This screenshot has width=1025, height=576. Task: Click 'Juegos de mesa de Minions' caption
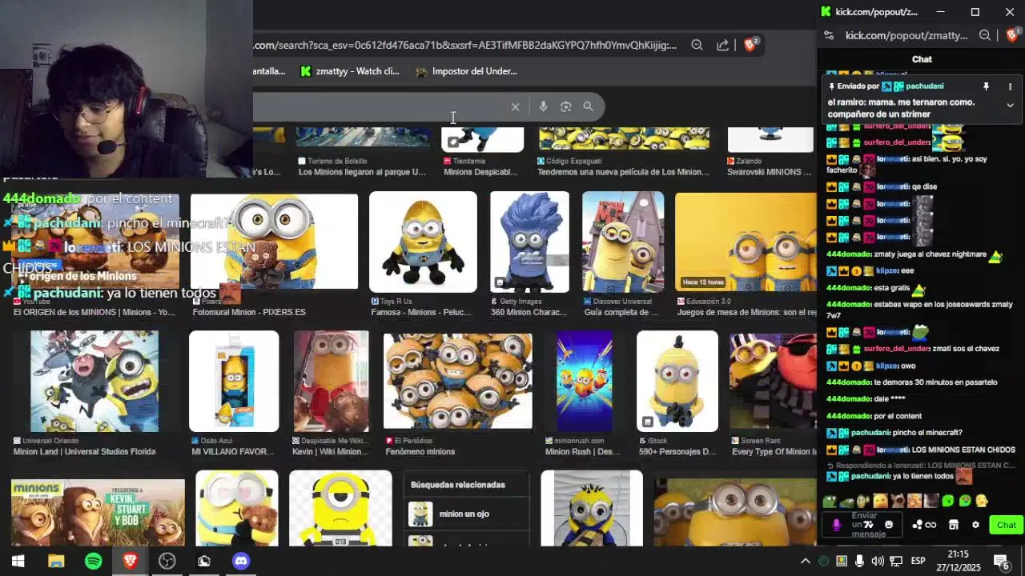(x=746, y=312)
